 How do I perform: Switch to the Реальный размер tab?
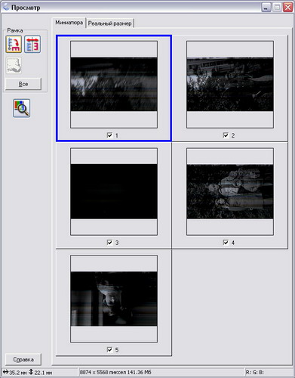coord(109,23)
